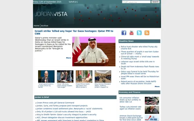The image size is (194, 121).
Task: Click the JordanVista logo
Action: coord(51,14)
